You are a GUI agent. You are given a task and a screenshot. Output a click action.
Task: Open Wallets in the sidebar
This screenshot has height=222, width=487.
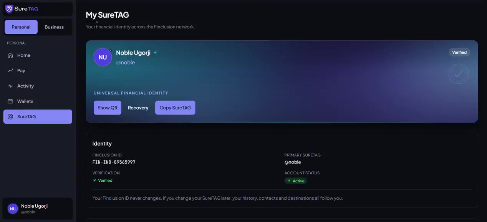pos(38,101)
